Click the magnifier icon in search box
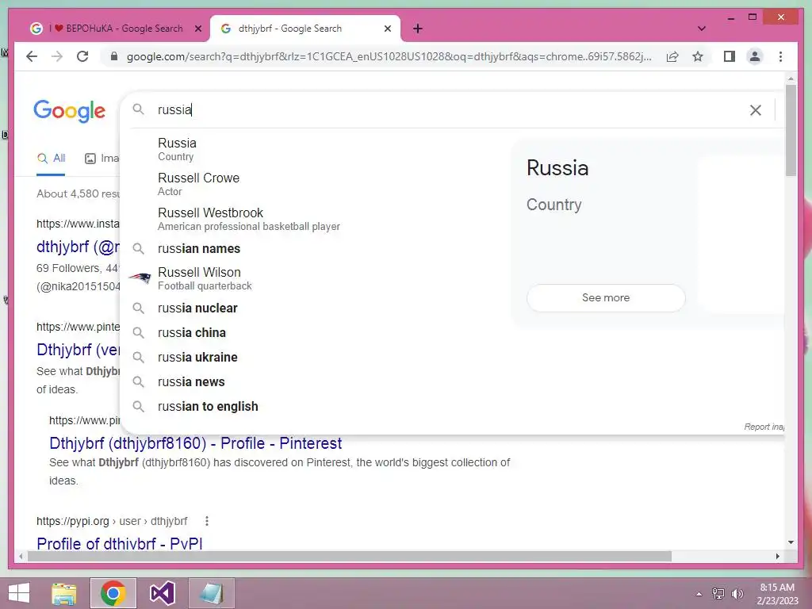 pos(138,109)
